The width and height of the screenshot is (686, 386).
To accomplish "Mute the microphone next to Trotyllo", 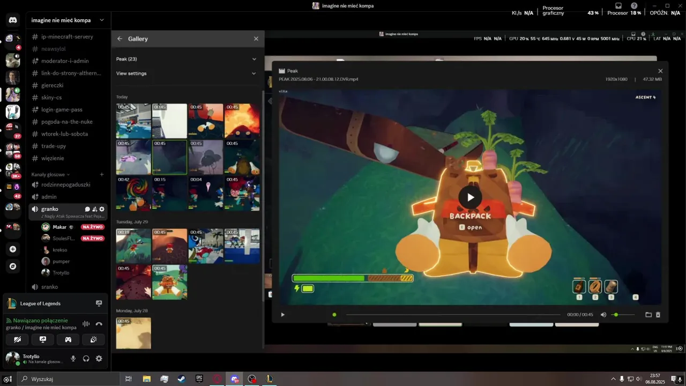I will point(73,359).
